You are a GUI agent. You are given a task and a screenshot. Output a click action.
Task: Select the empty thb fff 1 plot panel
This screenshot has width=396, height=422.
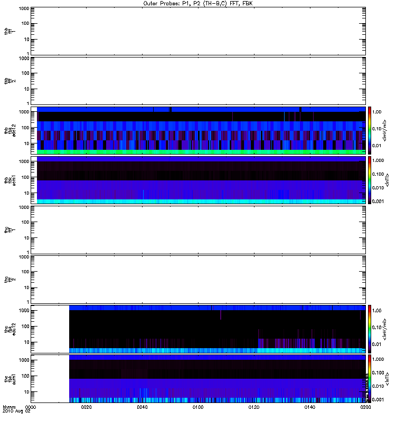[x=199, y=31]
